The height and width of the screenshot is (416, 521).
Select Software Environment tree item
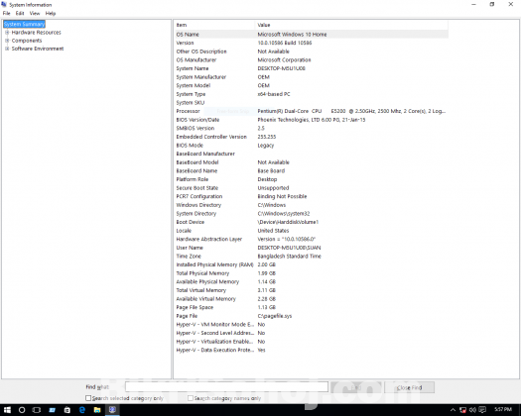coord(38,49)
